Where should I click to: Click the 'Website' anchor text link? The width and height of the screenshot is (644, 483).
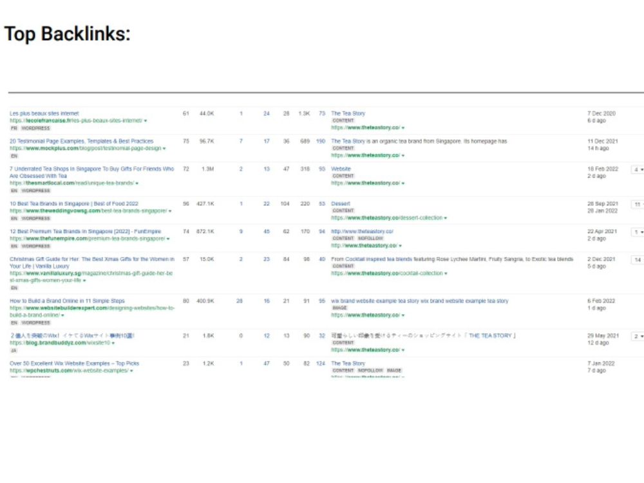(341, 169)
